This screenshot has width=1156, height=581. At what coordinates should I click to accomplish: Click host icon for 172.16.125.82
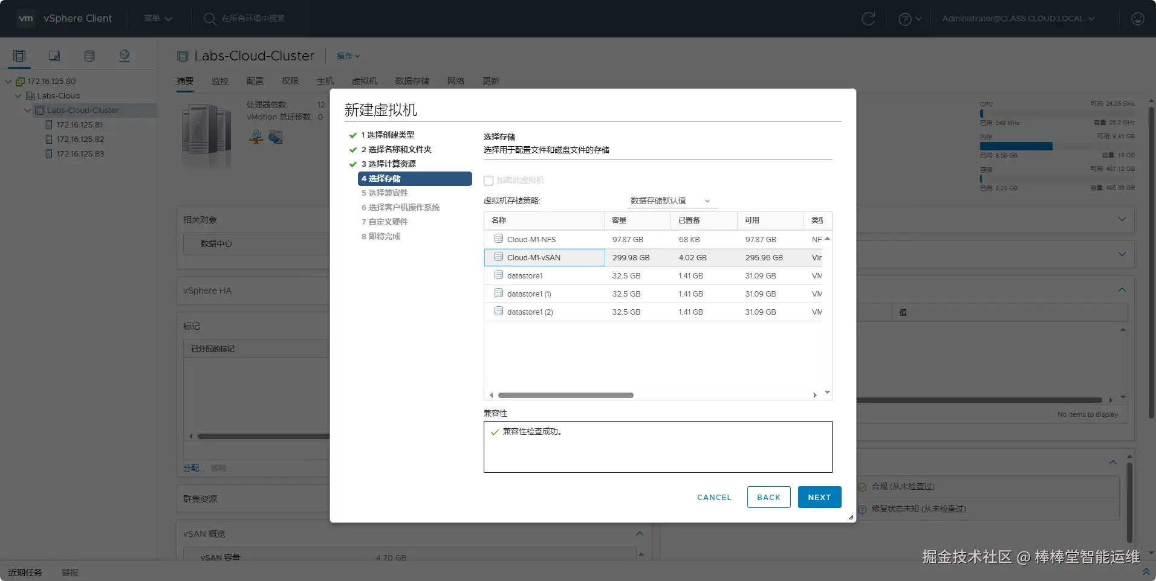point(49,140)
